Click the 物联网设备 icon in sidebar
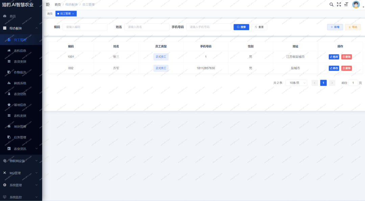365x201 pixels. (x=5, y=161)
